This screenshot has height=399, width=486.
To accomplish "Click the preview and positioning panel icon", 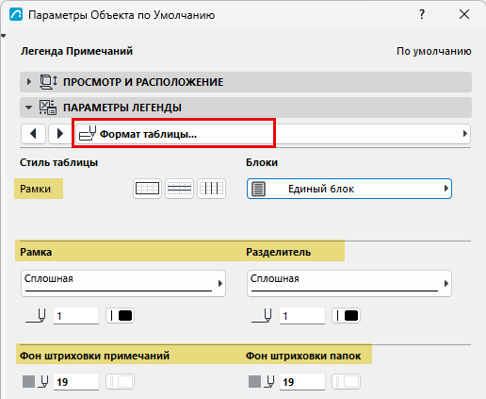I will tap(48, 82).
